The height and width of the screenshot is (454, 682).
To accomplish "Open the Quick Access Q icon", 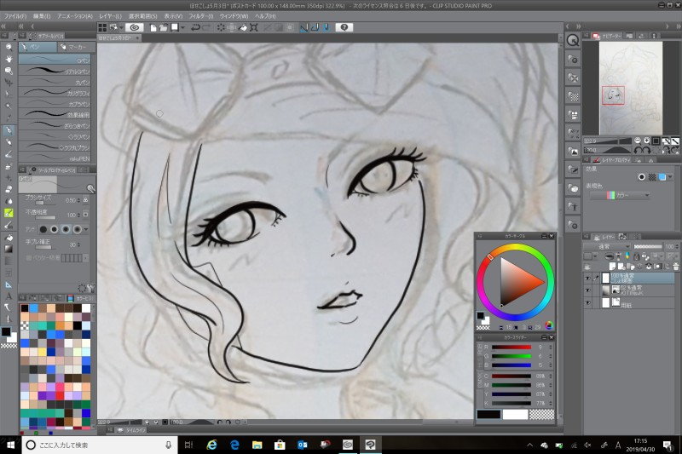I will (x=573, y=41).
